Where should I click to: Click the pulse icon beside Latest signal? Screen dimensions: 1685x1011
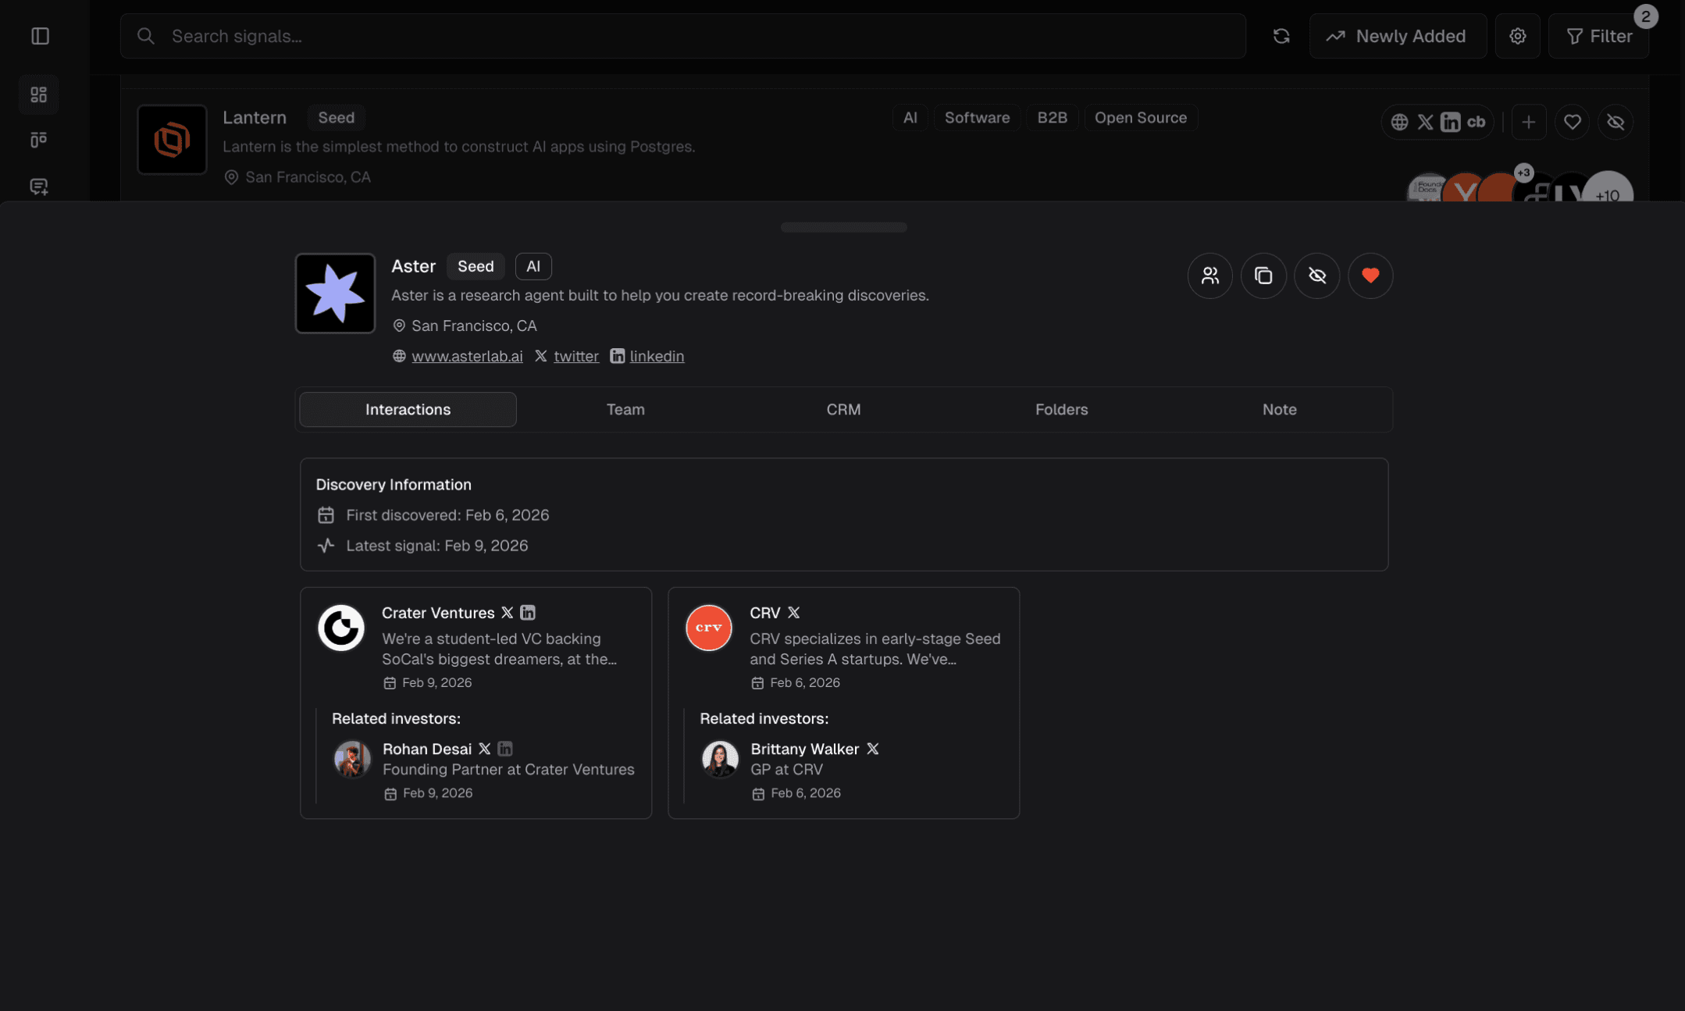point(326,546)
